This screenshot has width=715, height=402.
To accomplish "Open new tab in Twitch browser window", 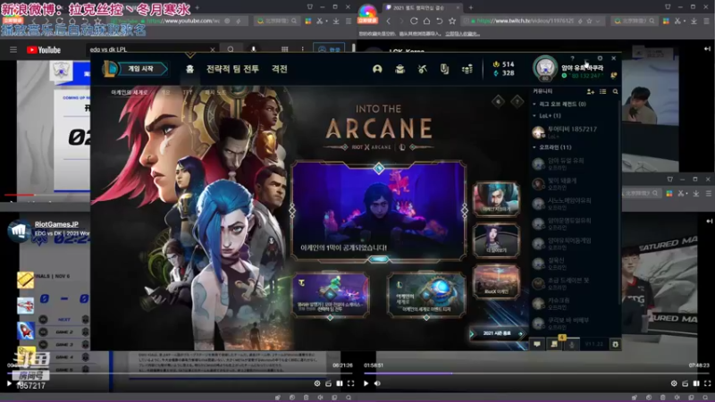I will (x=471, y=7).
